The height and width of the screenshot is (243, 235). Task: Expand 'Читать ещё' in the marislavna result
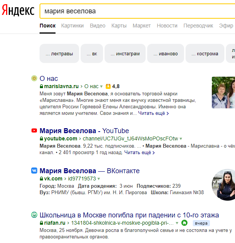[153, 113]
